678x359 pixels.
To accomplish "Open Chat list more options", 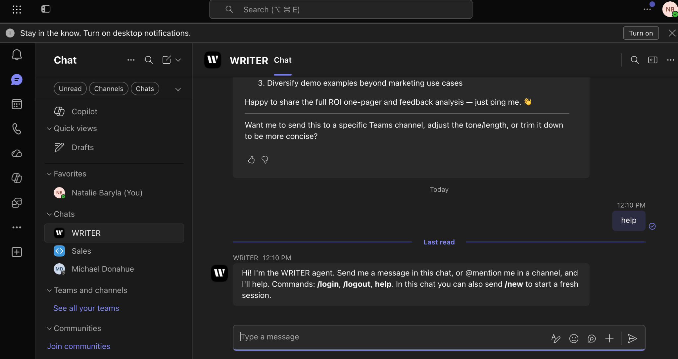I will click(x=131, y=60).
